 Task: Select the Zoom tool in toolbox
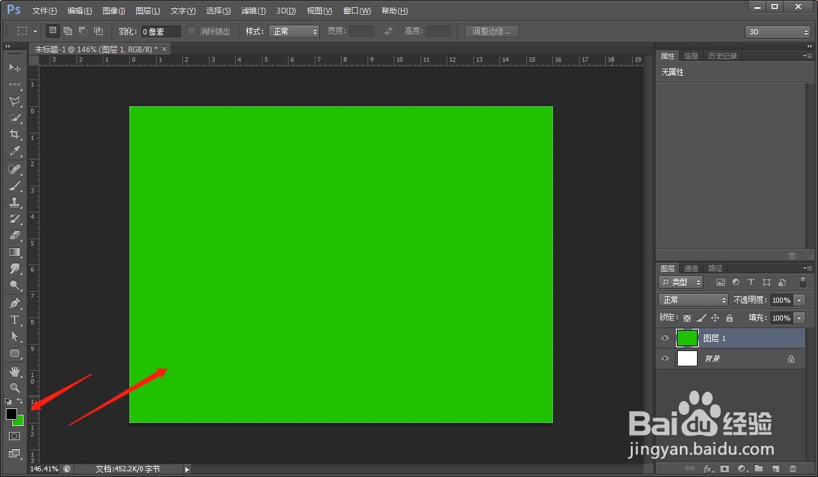[15, 387]
